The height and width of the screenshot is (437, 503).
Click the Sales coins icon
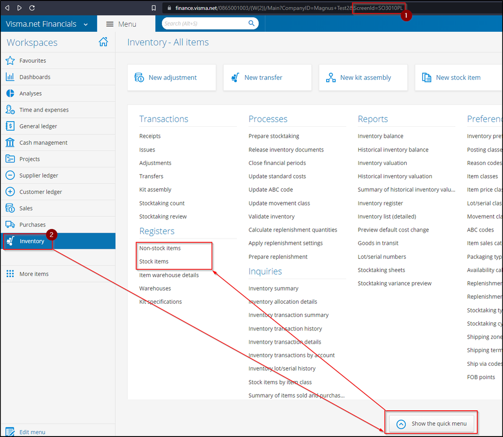point(10,208)
